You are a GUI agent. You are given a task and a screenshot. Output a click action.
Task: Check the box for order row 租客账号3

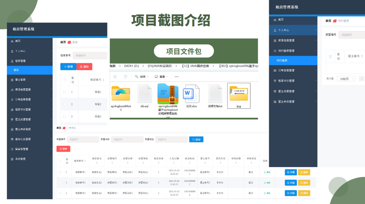(60, 193)
